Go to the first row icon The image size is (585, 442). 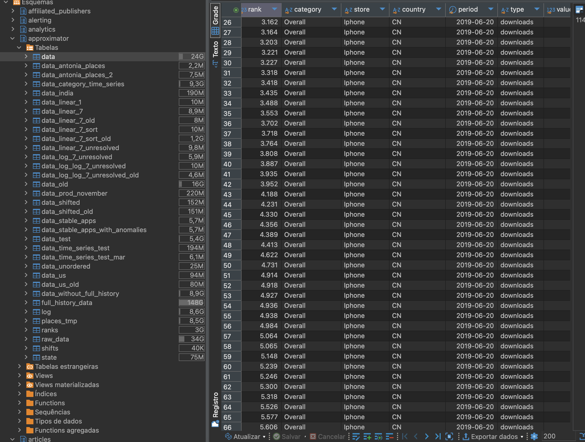pyautogui.click(x=405, y=436)
